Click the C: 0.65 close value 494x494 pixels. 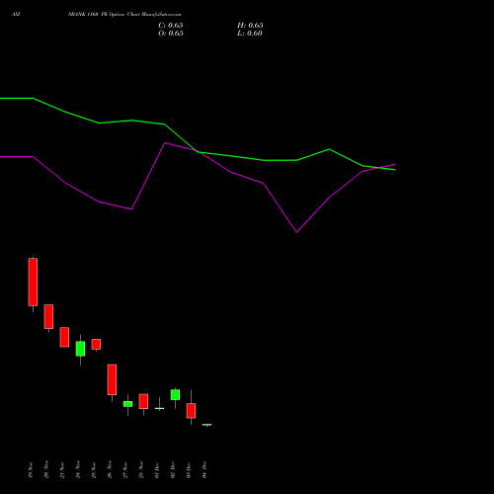[x=171, y=26]
